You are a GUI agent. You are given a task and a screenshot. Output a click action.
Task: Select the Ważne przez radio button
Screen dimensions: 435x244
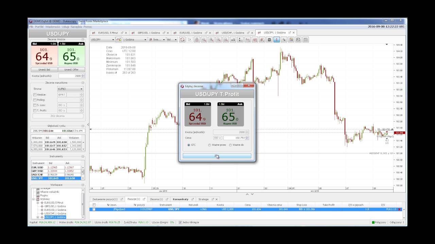[210, 145]
